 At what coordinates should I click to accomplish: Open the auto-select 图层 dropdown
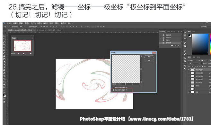22,27
